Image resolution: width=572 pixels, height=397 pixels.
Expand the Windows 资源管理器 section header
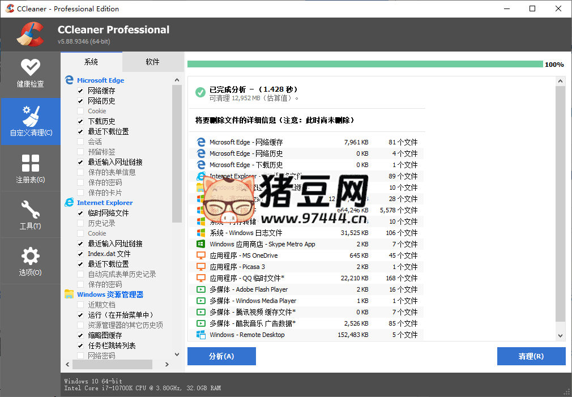110,294
